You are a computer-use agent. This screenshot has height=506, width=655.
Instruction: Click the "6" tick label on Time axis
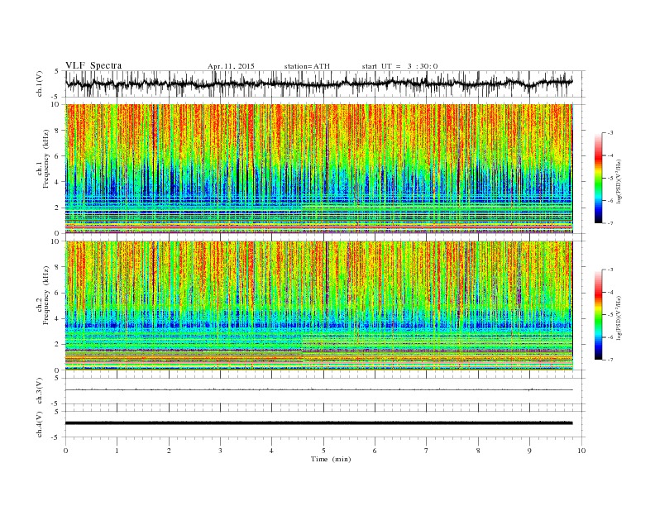[x=375, y=451]
